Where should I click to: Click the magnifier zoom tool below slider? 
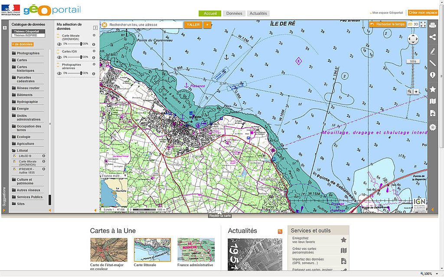point(409,92)
